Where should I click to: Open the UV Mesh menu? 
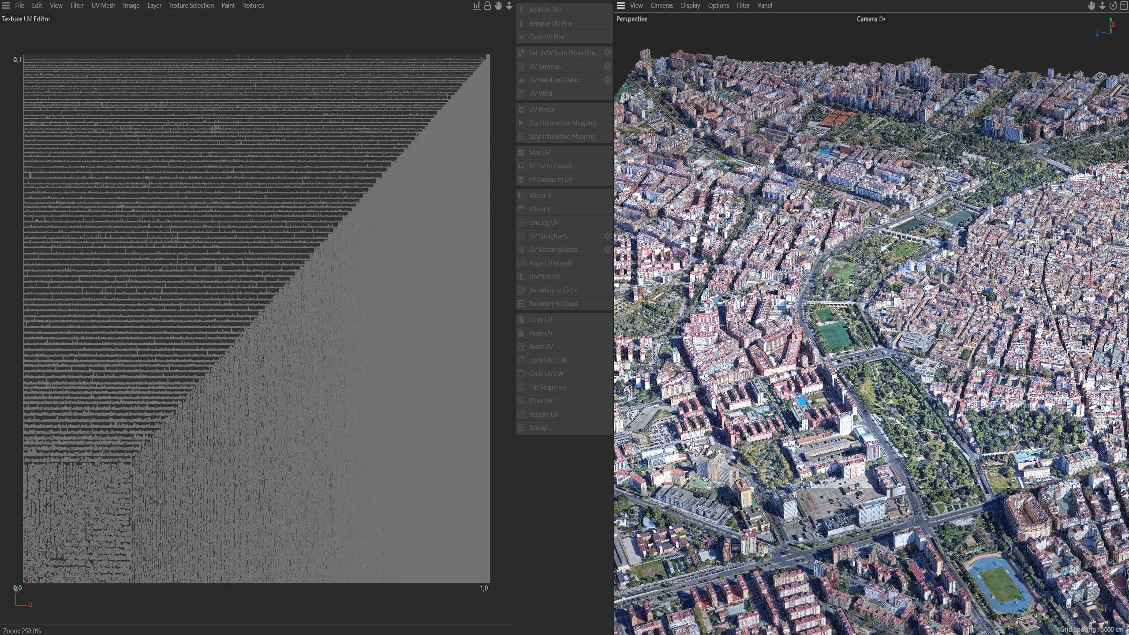point(103,5)
